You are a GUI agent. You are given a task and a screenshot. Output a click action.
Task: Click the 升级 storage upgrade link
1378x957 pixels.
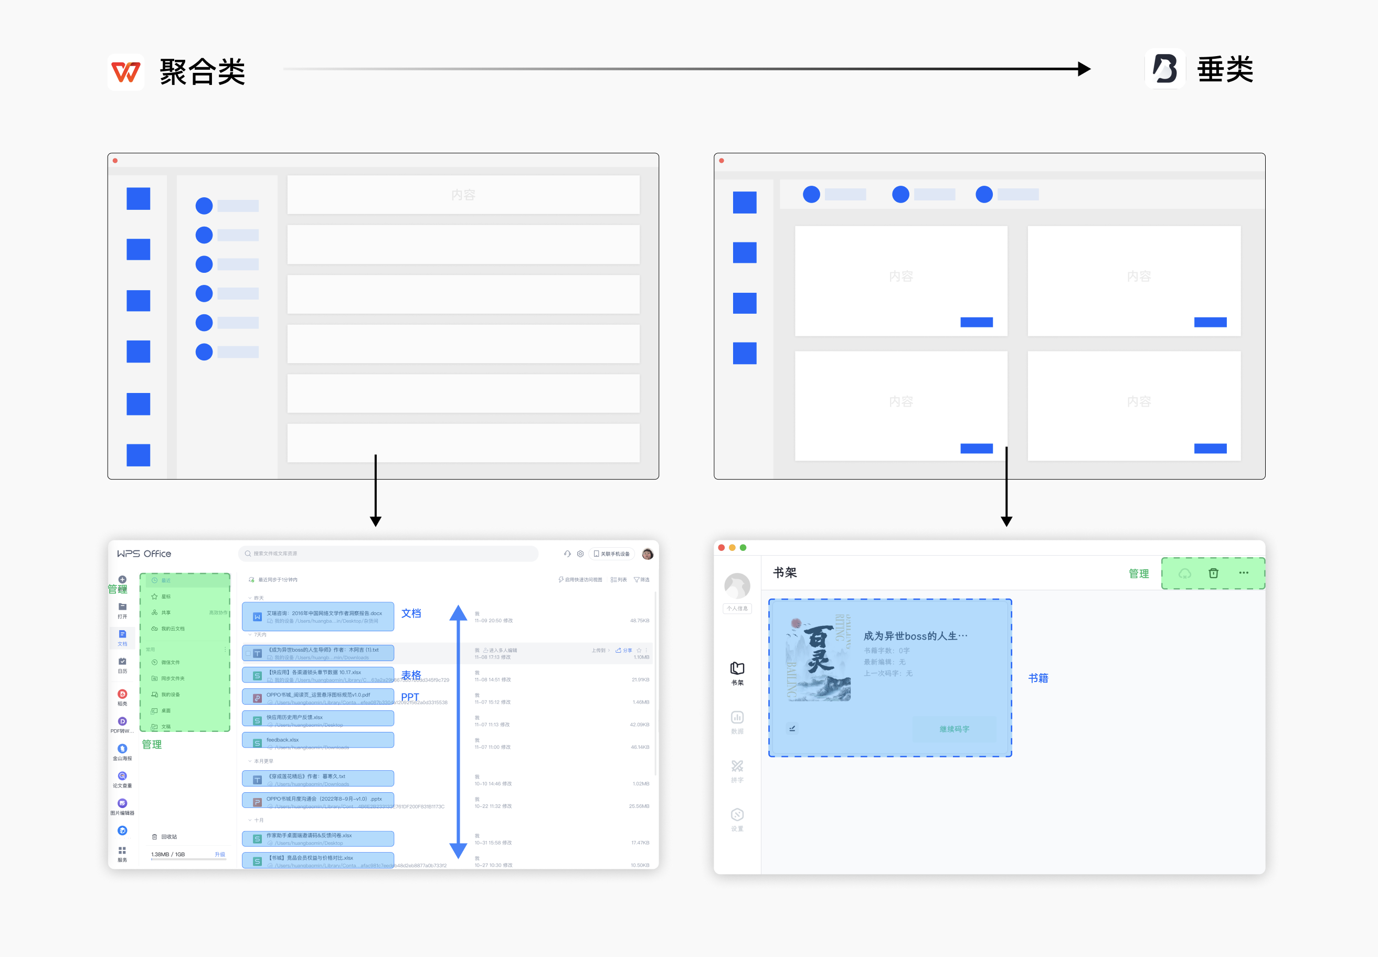219,854
